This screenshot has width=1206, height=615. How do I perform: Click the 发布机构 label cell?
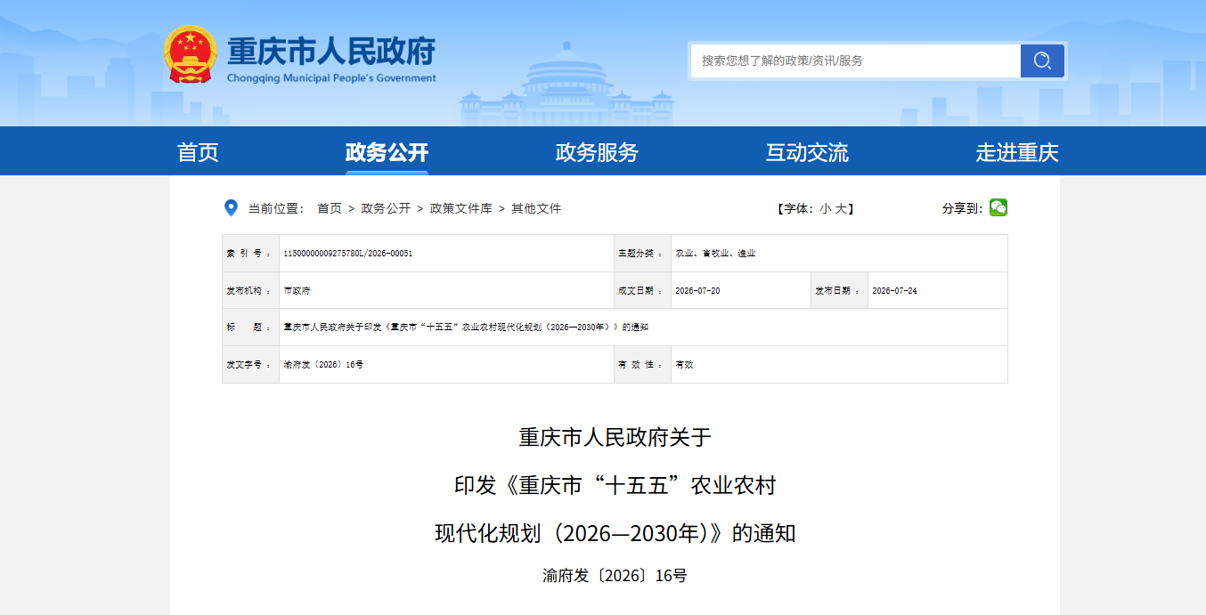(x=250, y=291)
